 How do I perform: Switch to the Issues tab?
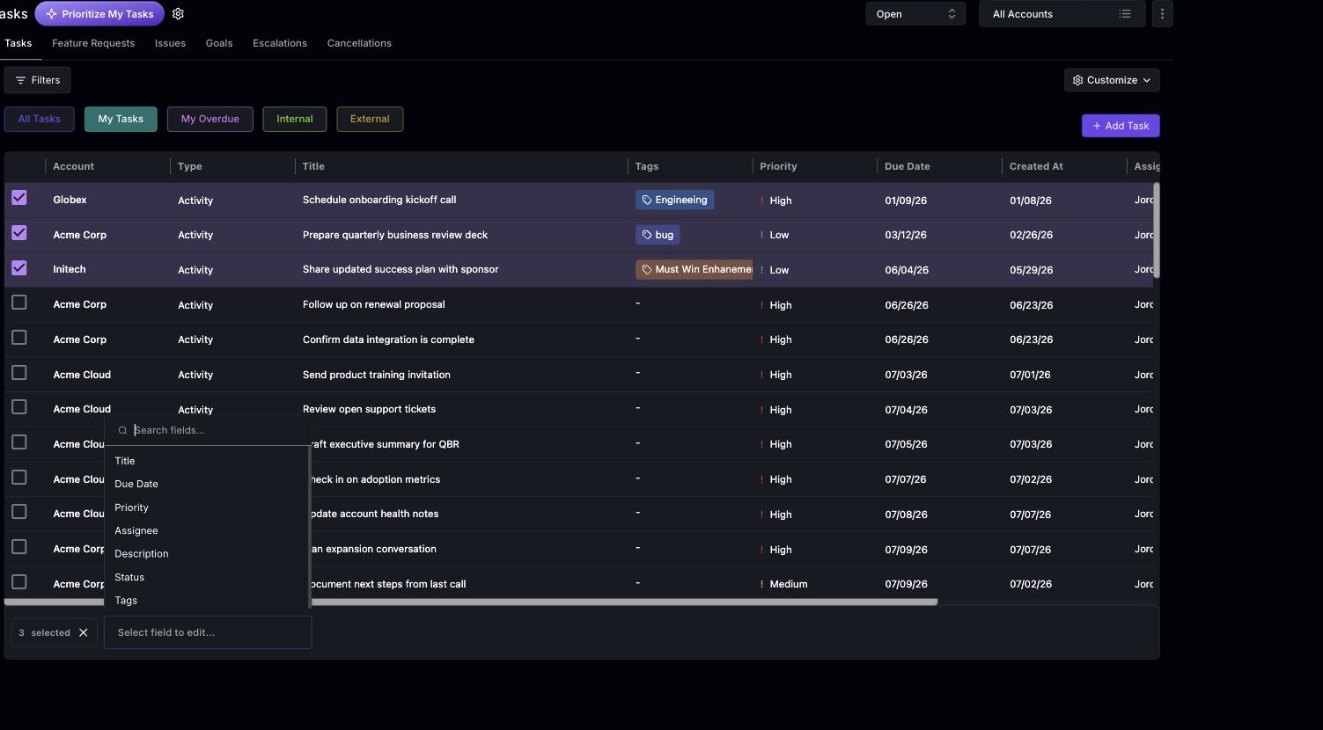[x=170, y=43]
